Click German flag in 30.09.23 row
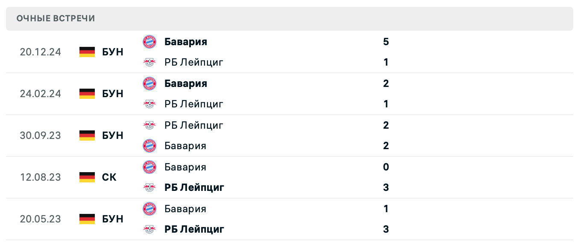The width and height of the screenshot is (580, 248). point(87,136)
